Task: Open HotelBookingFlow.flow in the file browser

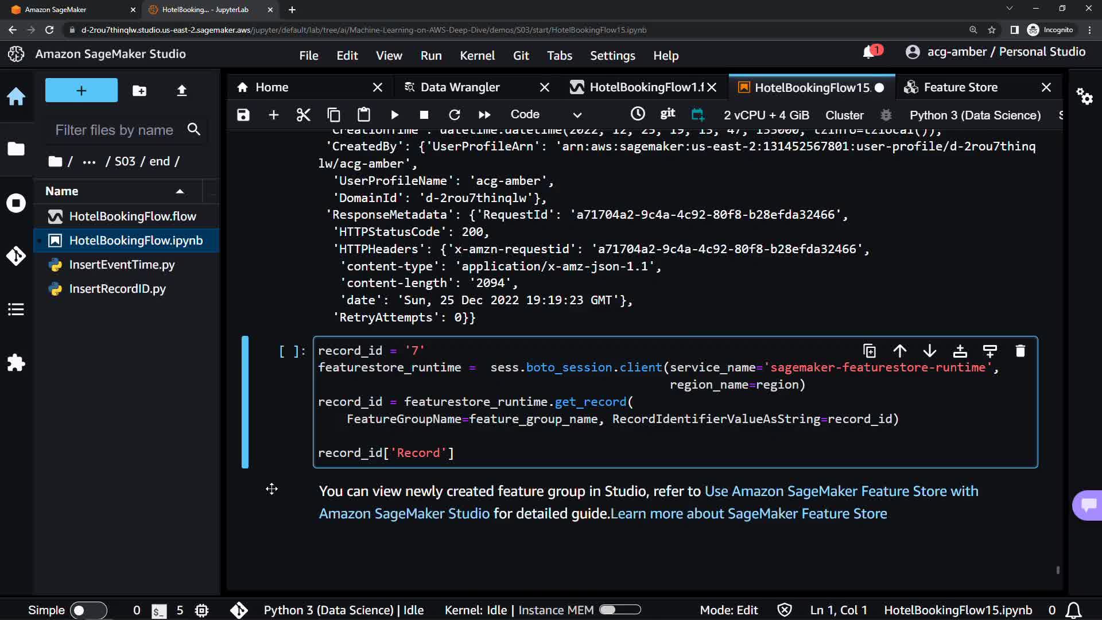Action: pyautogui.click(x=132, y=216)
